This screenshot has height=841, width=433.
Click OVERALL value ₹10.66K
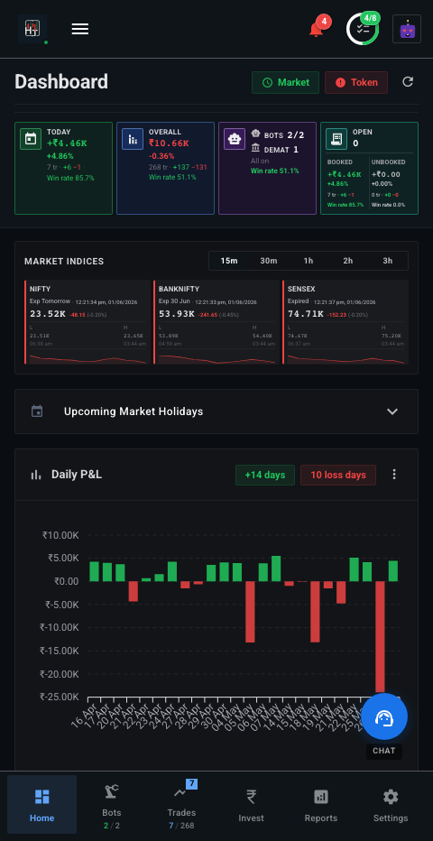169,143
